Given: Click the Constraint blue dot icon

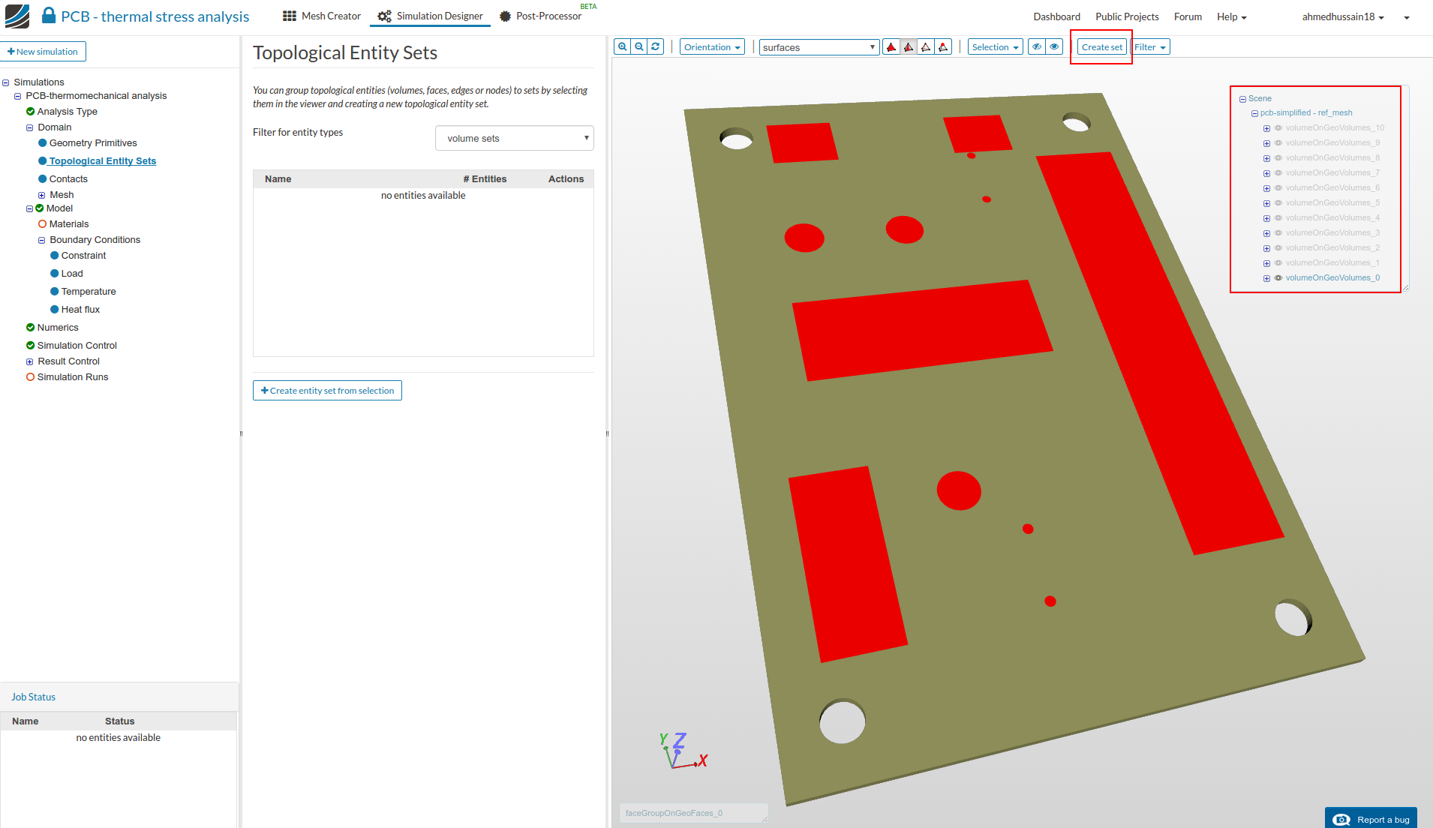Looking at the screenshot, I should click(54, 256).
